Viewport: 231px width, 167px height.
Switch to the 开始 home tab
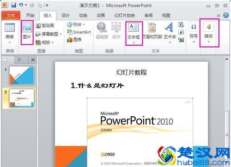coord(30,15)
